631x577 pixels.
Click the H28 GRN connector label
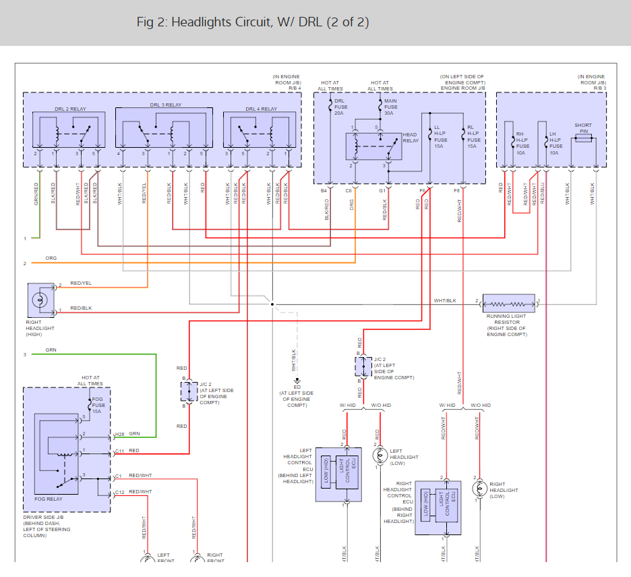(x=127, y=434)
